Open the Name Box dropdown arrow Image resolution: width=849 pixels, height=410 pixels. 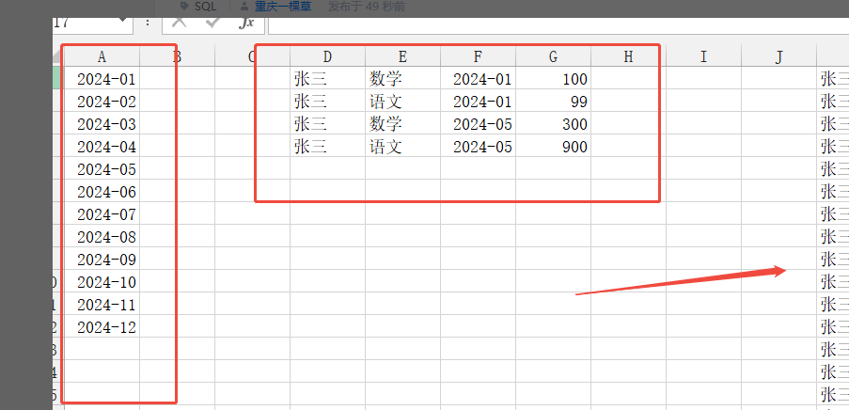[122, 20]
